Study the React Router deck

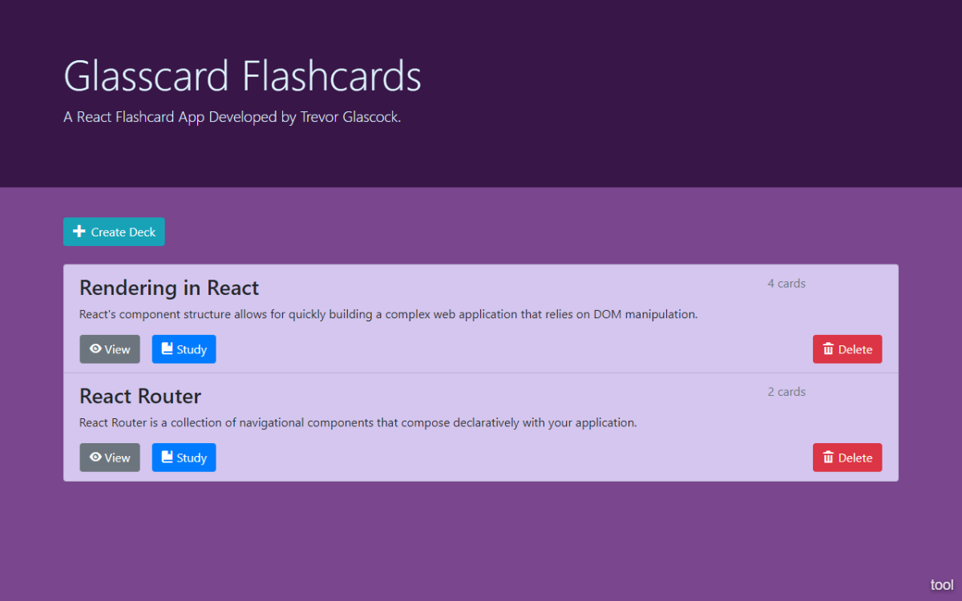tap(184, 458)
